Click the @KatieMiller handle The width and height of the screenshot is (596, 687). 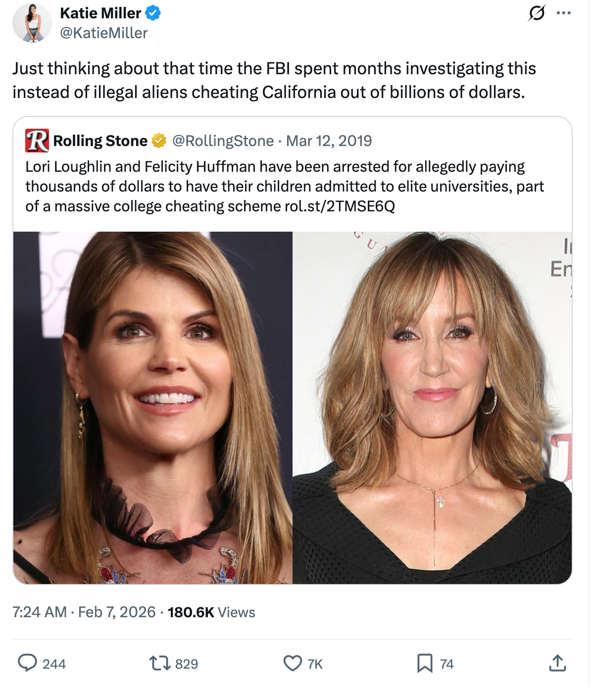[x=104, y=33]
